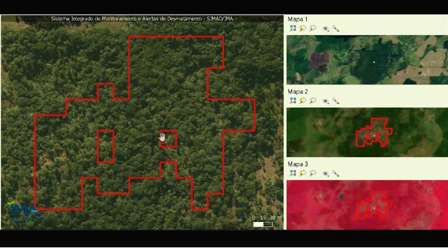Viewport: 448px width, 249px height.
Task: Click the yellow magnifier icon in Mapa 3 toolbar
Action: [x=302, y=173]
